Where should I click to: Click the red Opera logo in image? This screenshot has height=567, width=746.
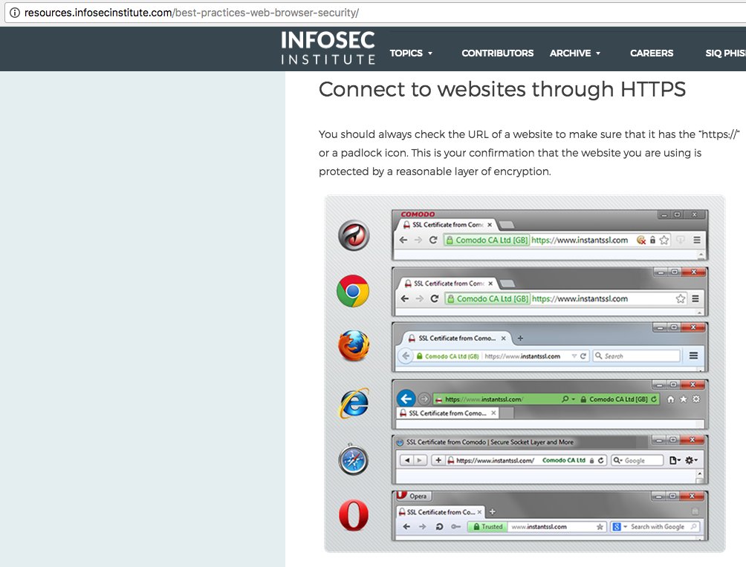pos(354,515)
